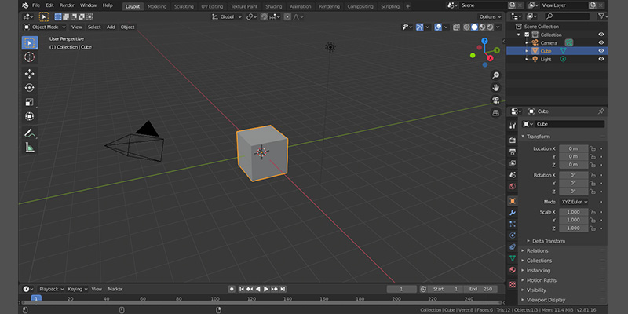Image resolution: width=628 pixels, height=314 pixels.
Task: Open the World properties tab
Action: click(513, 186)
